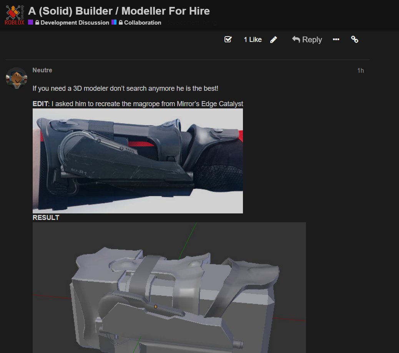399x353 pixels.
Task: Click the lock icon beside Development Discussion
Action: [x=37, y=22]
